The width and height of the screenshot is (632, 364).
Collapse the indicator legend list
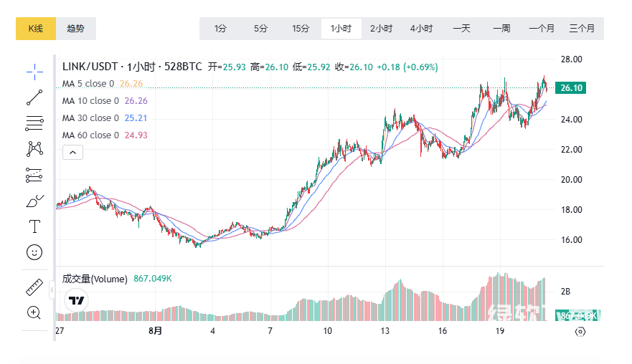(74, 152)
